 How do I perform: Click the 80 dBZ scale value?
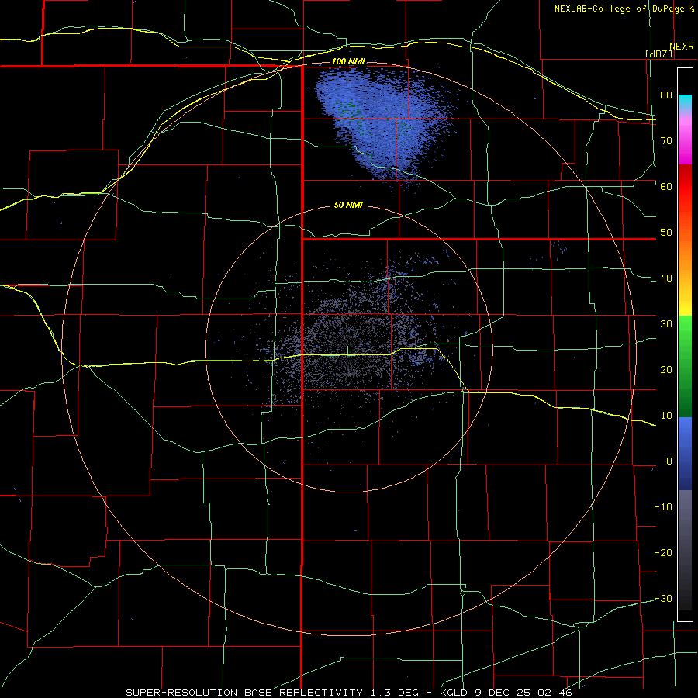[x=666, y=95]
